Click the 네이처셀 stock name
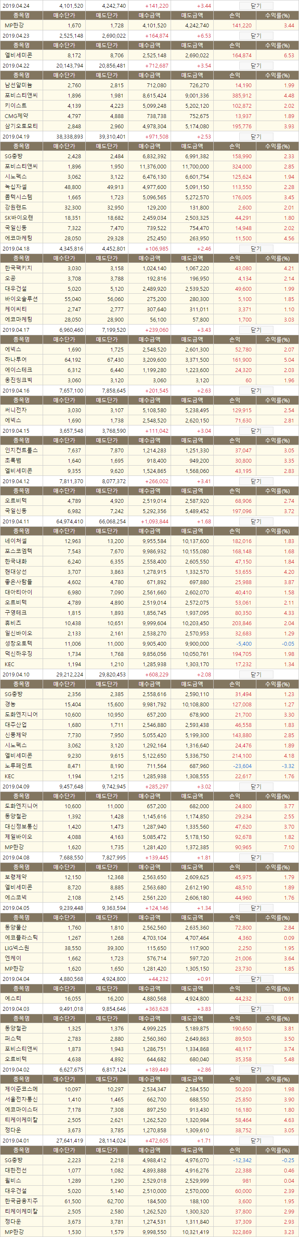This screenshot has width=299, height=1237. pos(16,541)
